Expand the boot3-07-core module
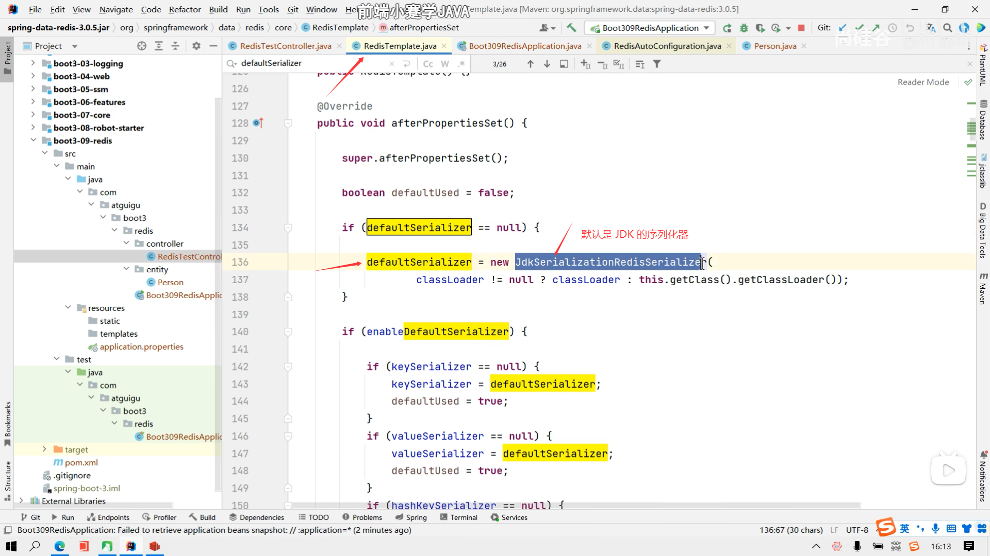990x556 pixels. pyautogui.click(x=32, y=115)
